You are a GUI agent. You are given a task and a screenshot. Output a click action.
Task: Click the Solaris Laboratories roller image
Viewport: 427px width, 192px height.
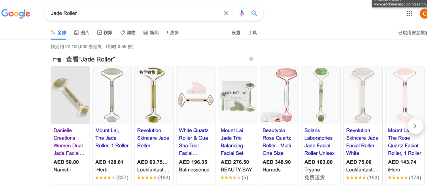point(321,95)
